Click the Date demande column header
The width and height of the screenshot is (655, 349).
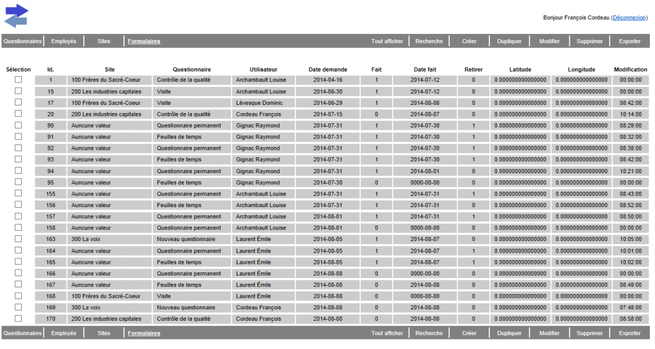point(327,69)
